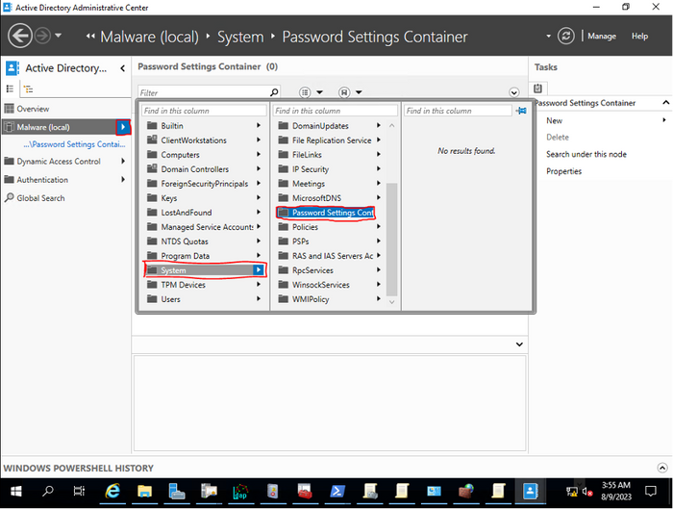The width and height of the screenshot is (673, 509).
Task: Collapse Password Settings Container task section
Action: click(665, 103)
